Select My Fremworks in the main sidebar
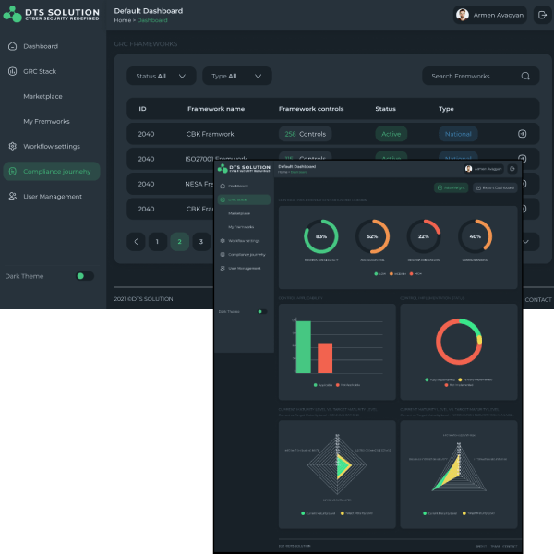554x554 pixels. point(46,121)
